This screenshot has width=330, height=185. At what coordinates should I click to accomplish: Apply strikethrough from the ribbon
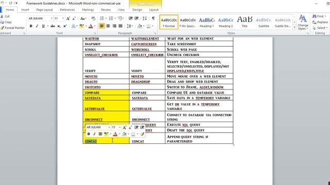click(x=53, y=26)
